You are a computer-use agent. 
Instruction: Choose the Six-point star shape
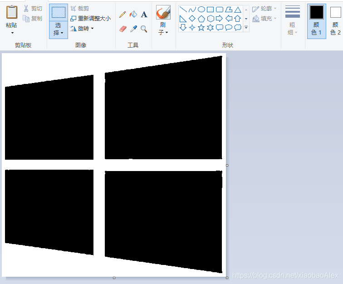point(211,28)
